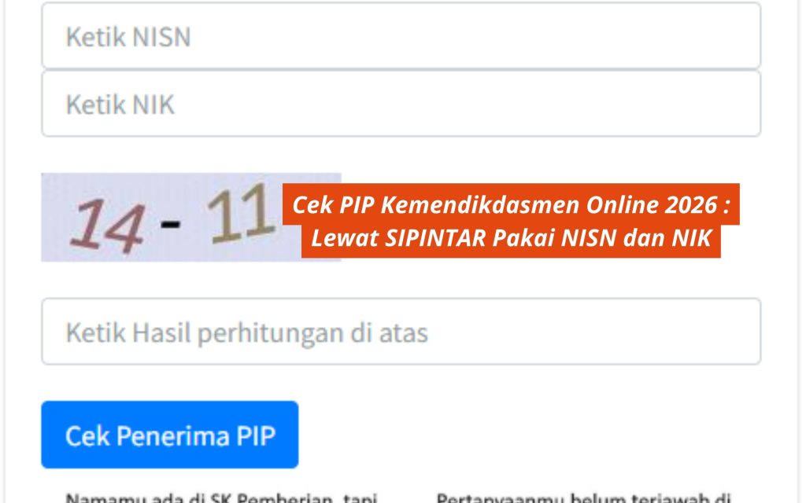The height and width of the screenshot is (503, 806).
Task: Click the words di atas in the answer field
Action: 389,333
